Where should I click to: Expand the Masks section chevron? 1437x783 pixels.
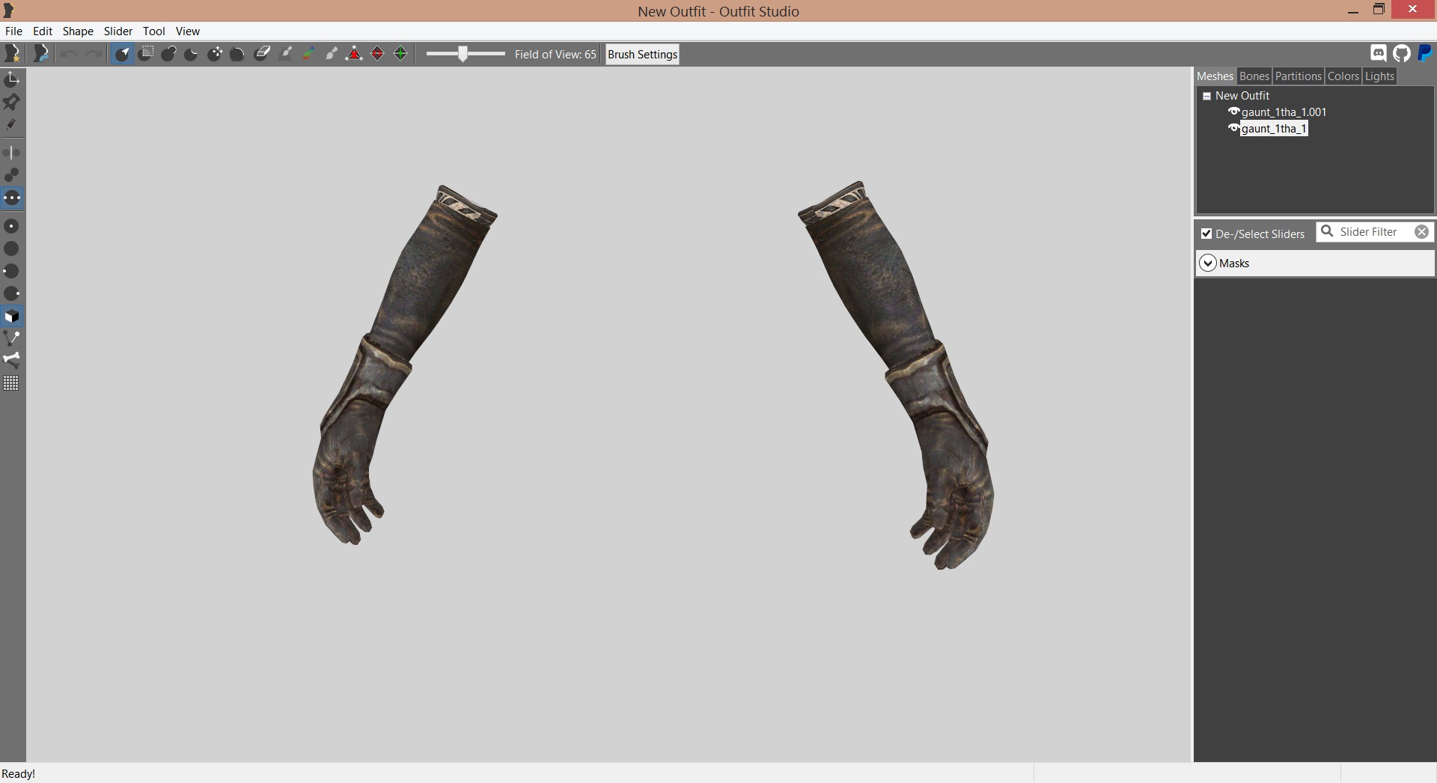[1208, 263]
